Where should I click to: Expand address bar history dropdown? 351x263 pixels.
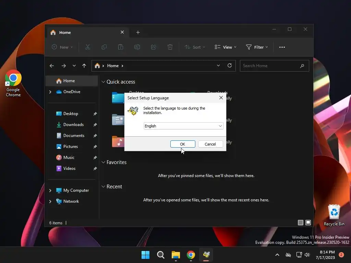click(218, 65)
